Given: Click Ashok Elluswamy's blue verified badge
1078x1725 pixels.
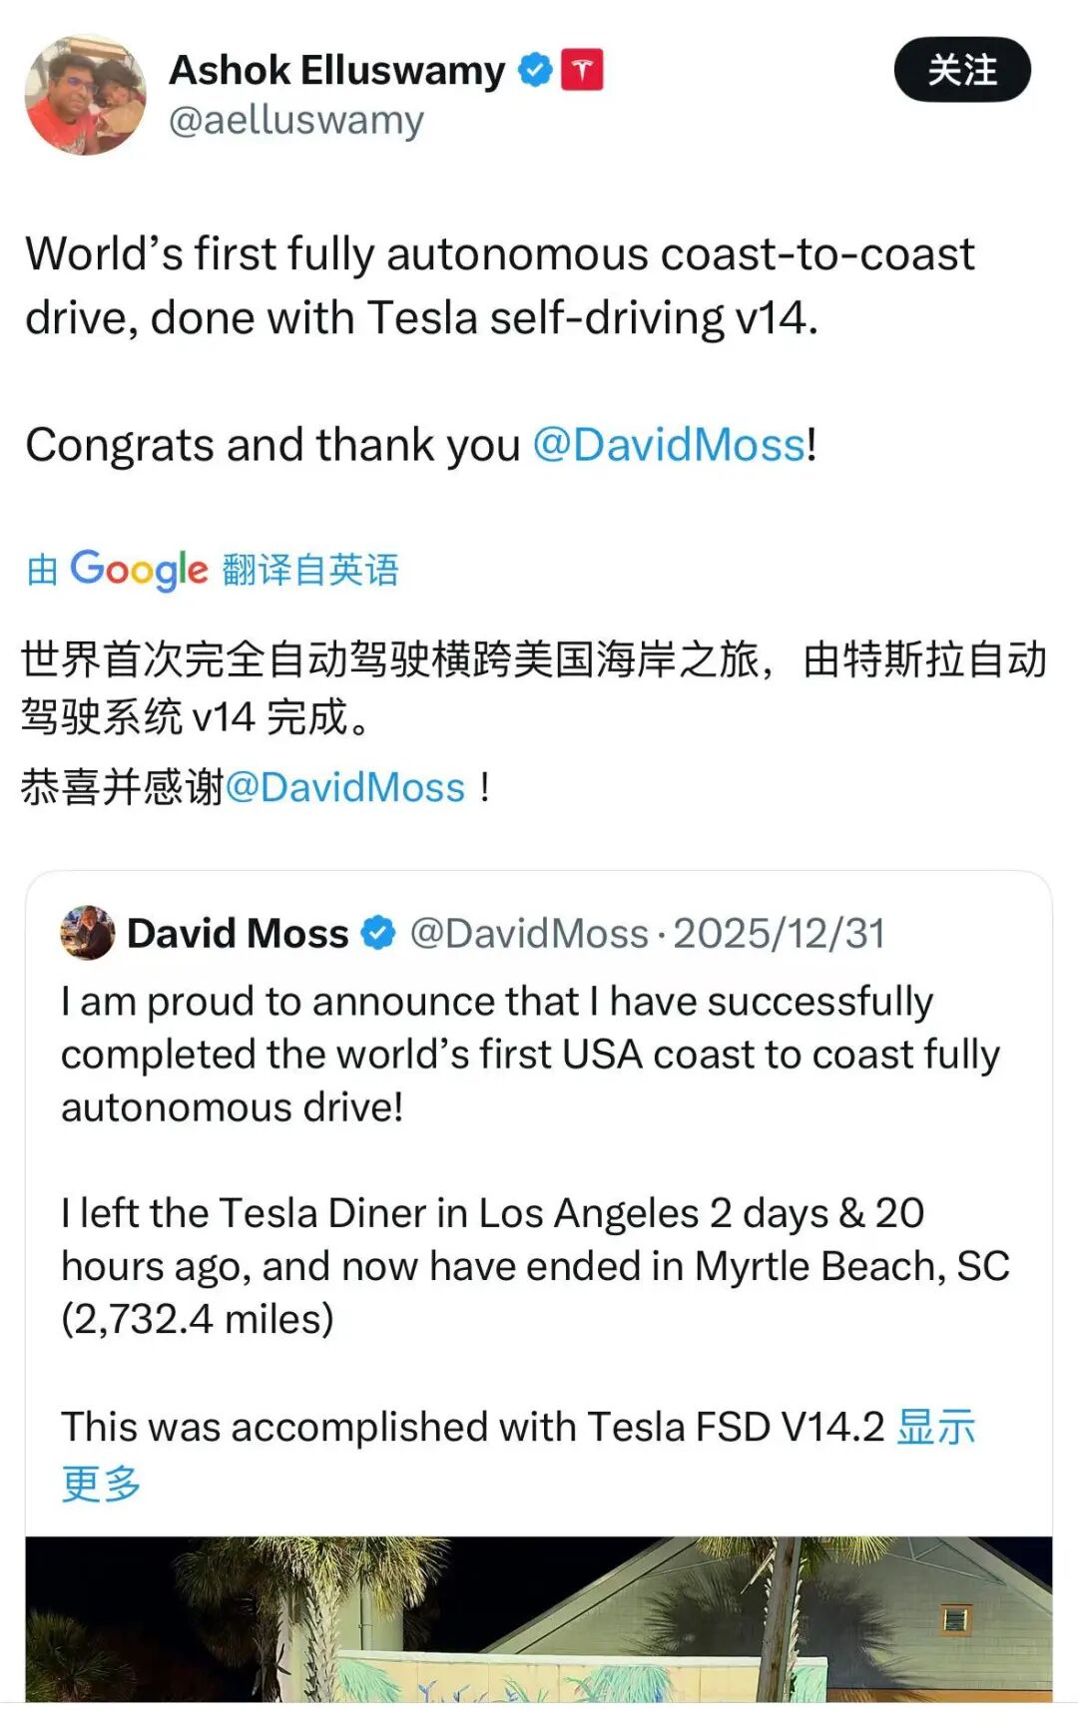Looking at the screenshot, I should [x=536, y=70].
